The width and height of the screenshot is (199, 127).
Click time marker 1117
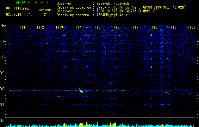(134, 27)
